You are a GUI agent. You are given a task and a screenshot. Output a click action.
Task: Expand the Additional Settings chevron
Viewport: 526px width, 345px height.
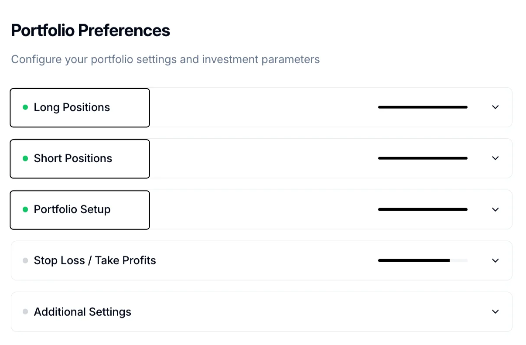(495, 312)
